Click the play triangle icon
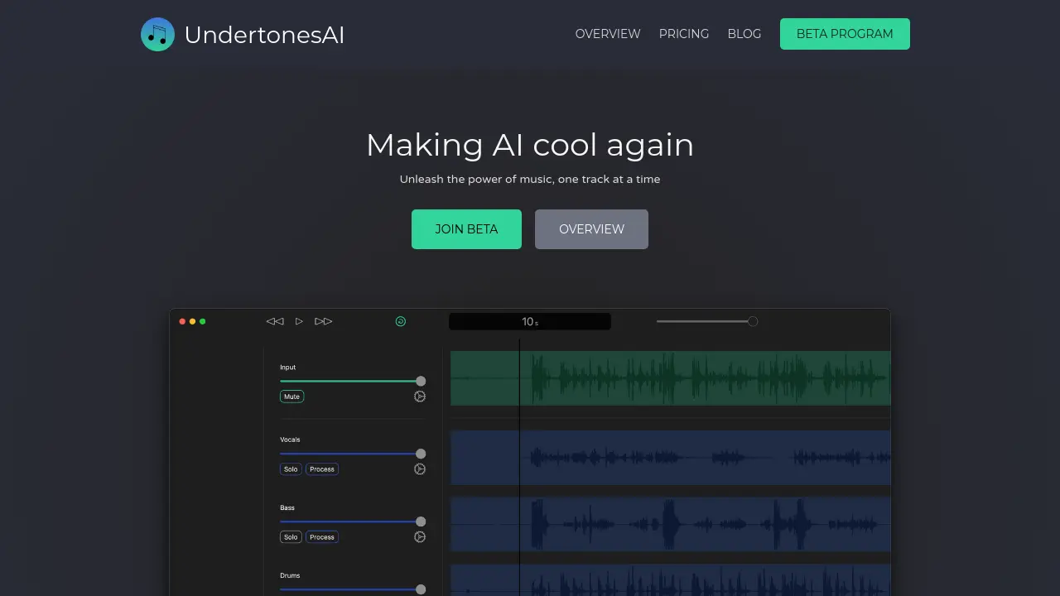 [x=300, y=321]
